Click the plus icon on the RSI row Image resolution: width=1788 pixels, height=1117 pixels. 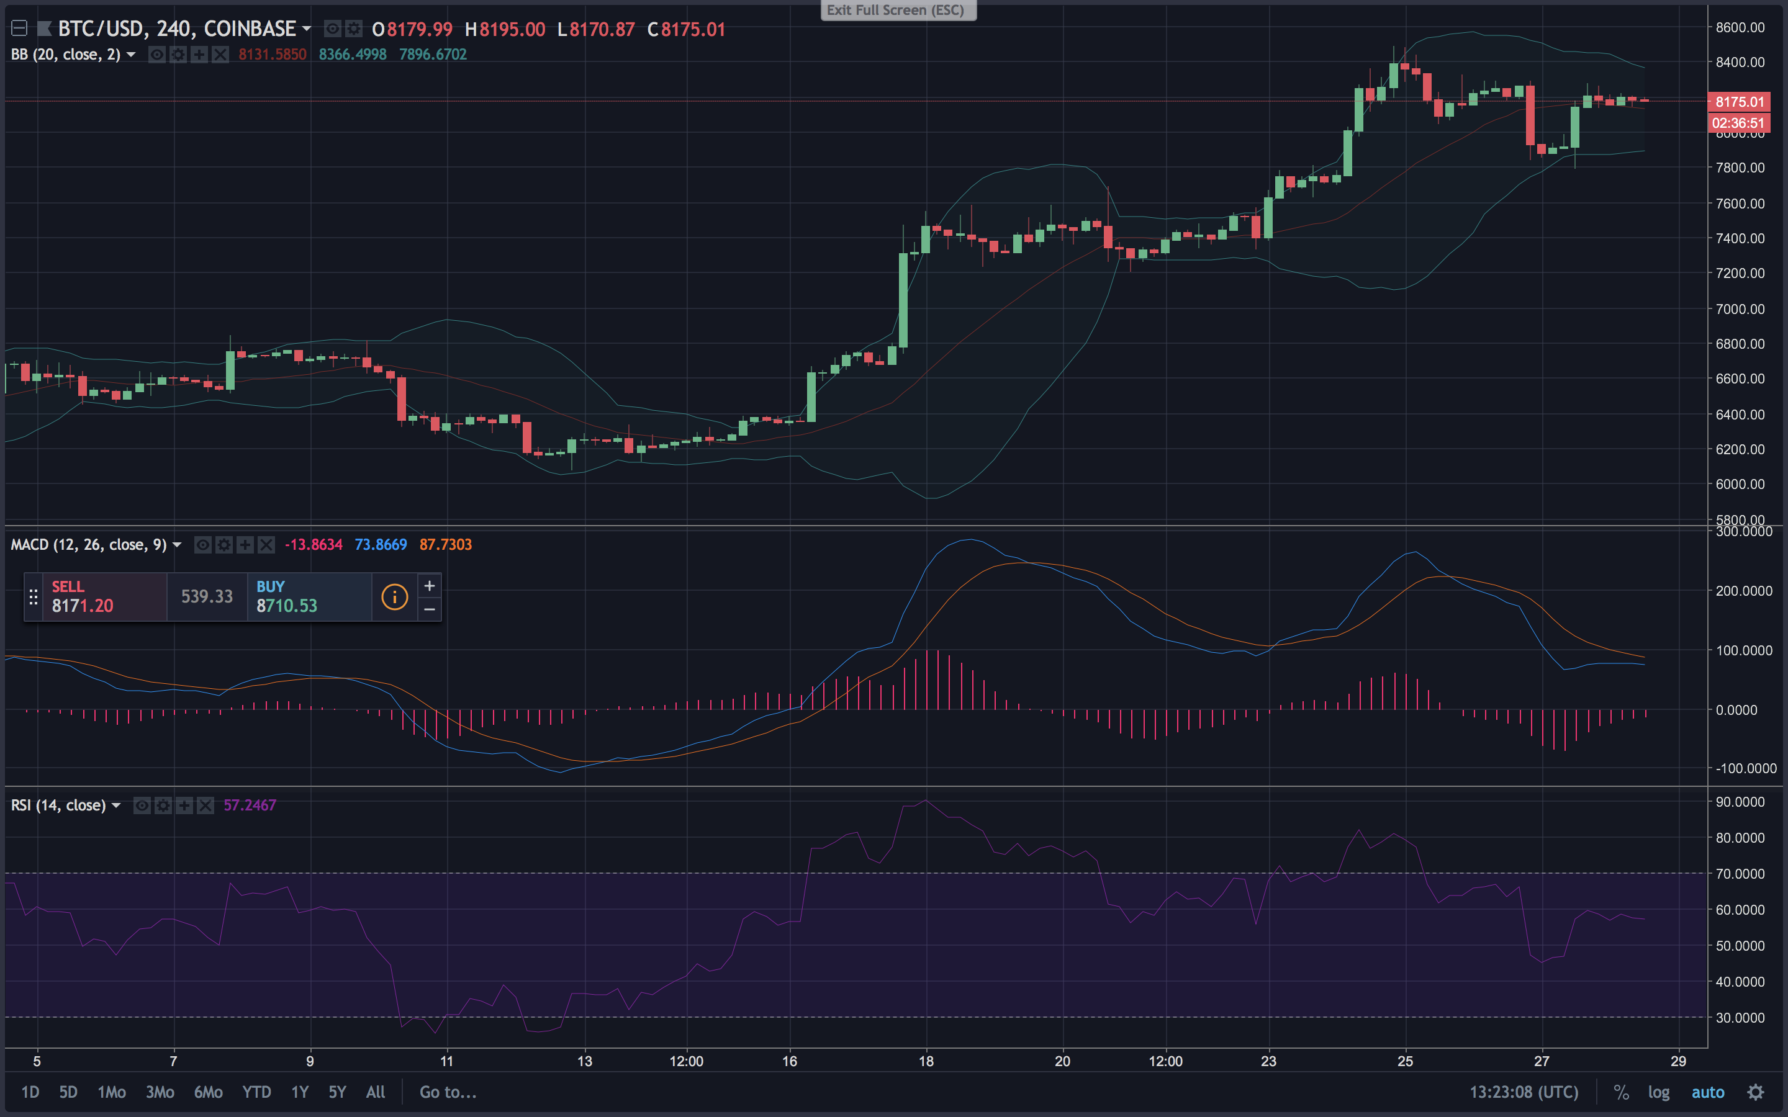coord(184,805)
